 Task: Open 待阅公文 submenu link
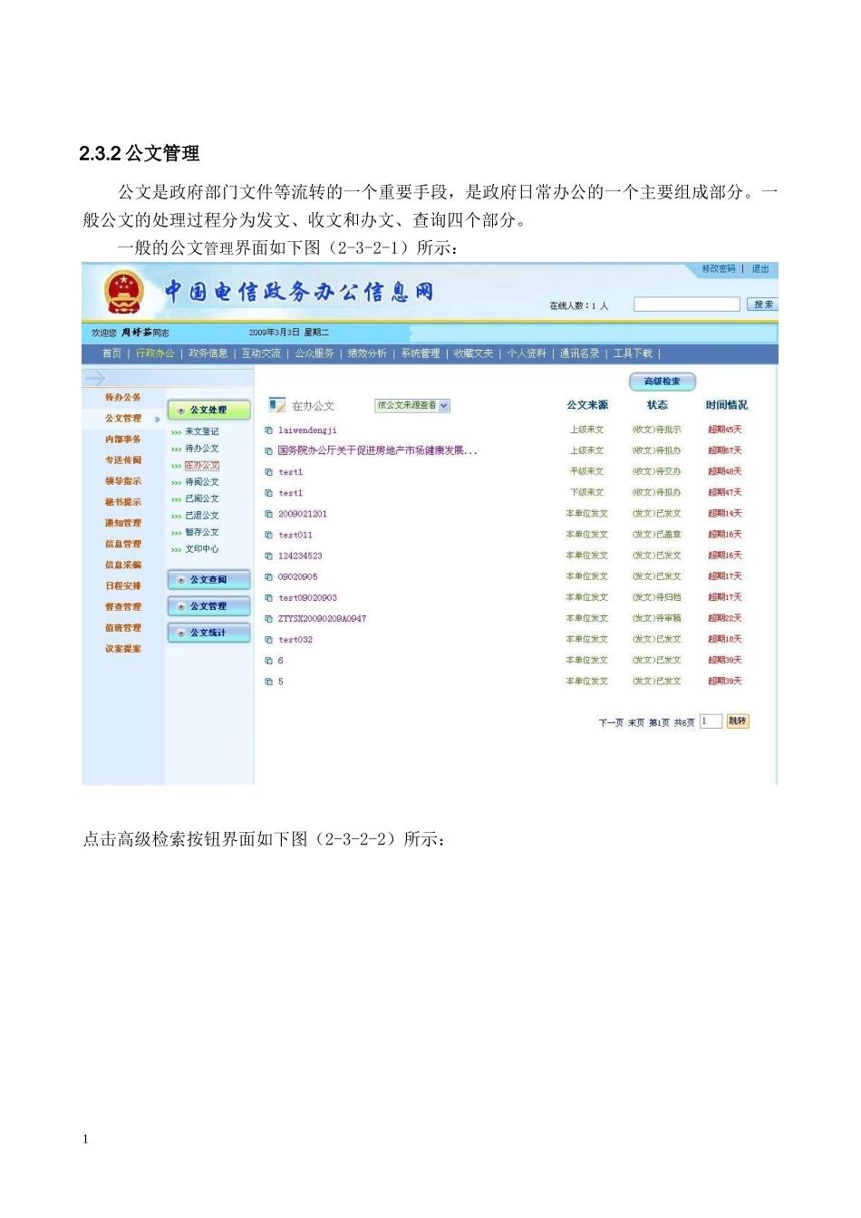202,482
